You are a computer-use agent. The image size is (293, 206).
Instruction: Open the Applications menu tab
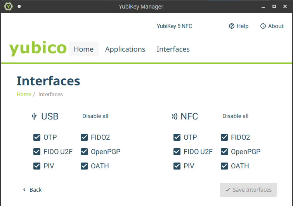click(x=125, y=49)
